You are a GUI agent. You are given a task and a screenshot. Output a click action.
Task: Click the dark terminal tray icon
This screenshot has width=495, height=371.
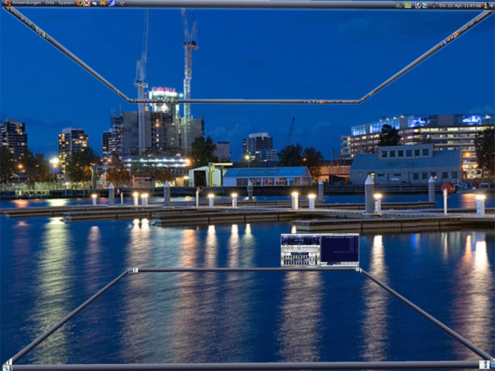(399, 5)
